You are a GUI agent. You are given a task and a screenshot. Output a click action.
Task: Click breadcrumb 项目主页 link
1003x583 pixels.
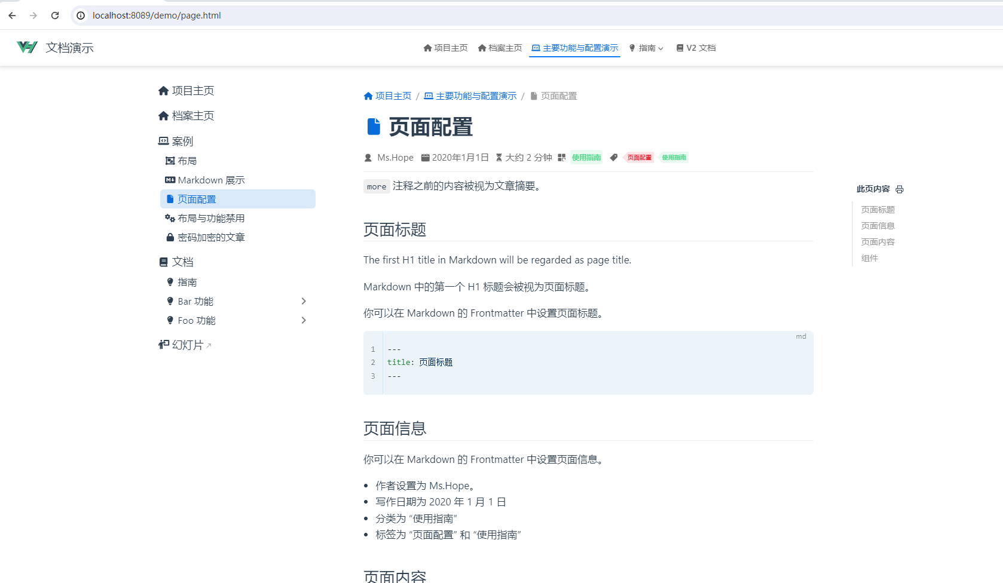[387, 96]
